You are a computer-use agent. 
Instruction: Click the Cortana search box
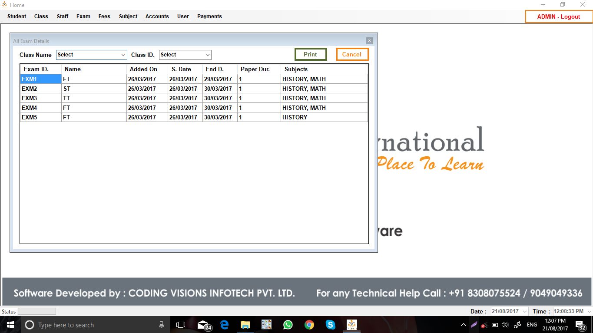pos(96,325)
